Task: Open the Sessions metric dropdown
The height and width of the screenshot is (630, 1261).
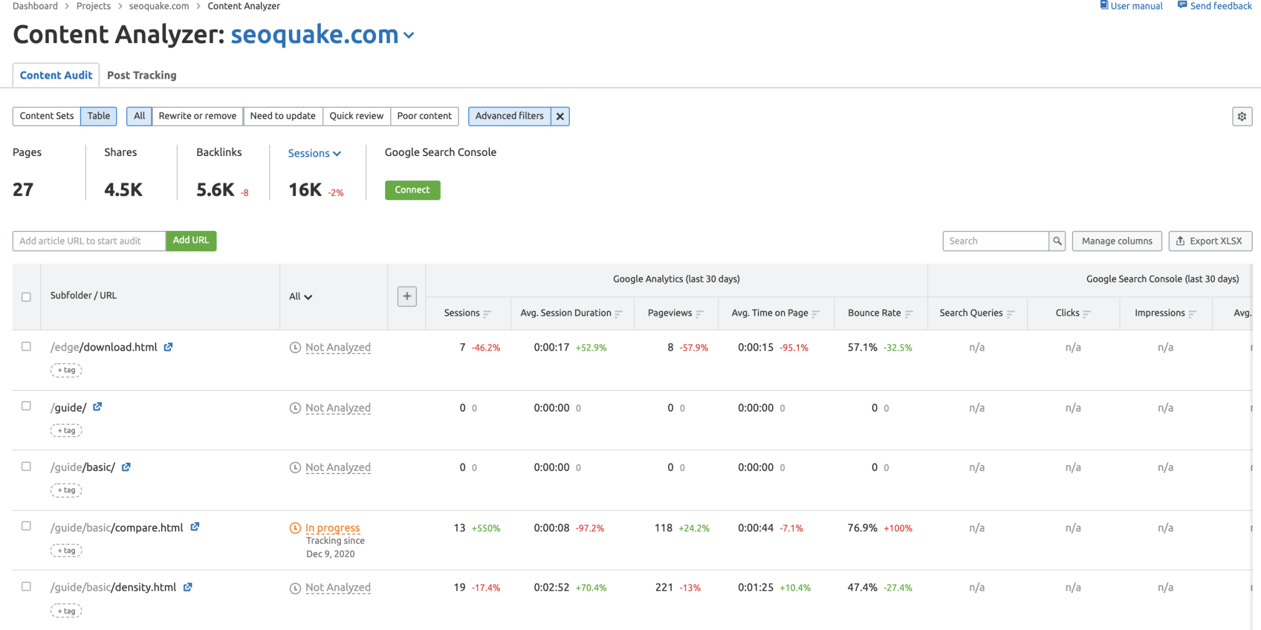Action: 314,153
